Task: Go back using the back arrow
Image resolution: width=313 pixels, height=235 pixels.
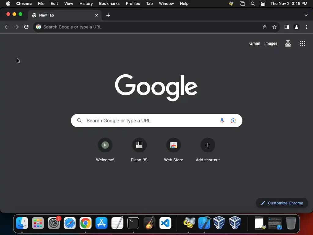Action: tap(7, 27)
